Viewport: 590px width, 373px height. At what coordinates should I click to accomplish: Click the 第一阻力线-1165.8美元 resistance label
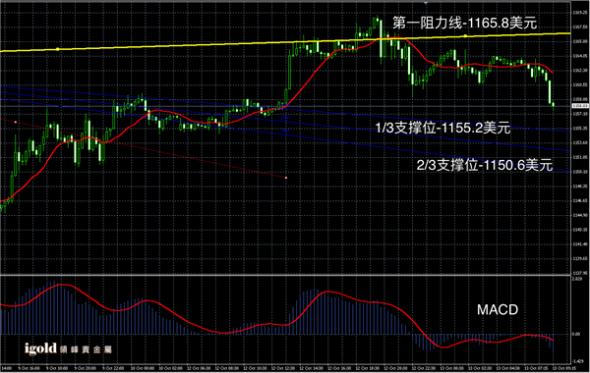tap(464, 24)
